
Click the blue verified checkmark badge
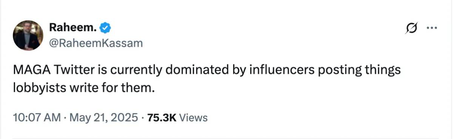coord(105,27)
